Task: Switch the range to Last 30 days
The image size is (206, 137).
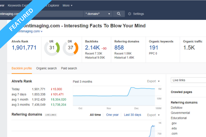Action: 132,115
